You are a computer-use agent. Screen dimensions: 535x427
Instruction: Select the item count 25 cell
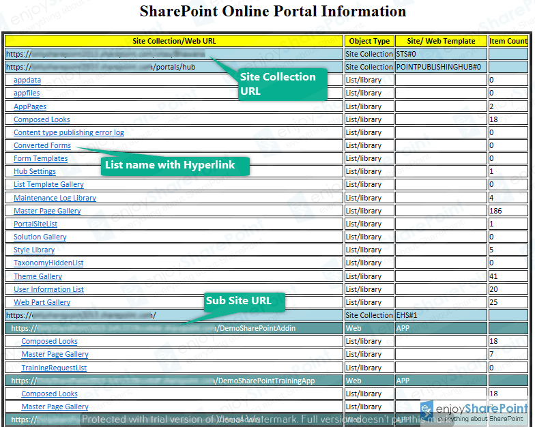(508, 302)
